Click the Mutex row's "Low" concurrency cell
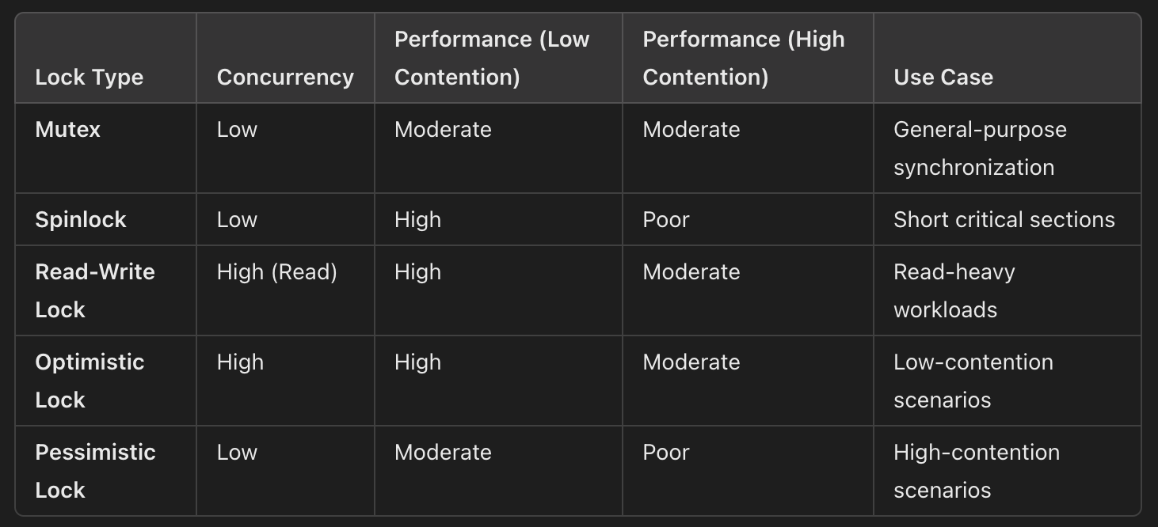1158x527 pixels. coord(237,130)
